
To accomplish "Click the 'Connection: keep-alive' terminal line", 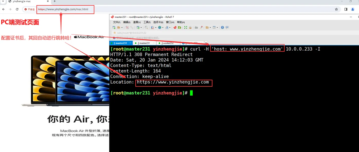I will point(139,76).
